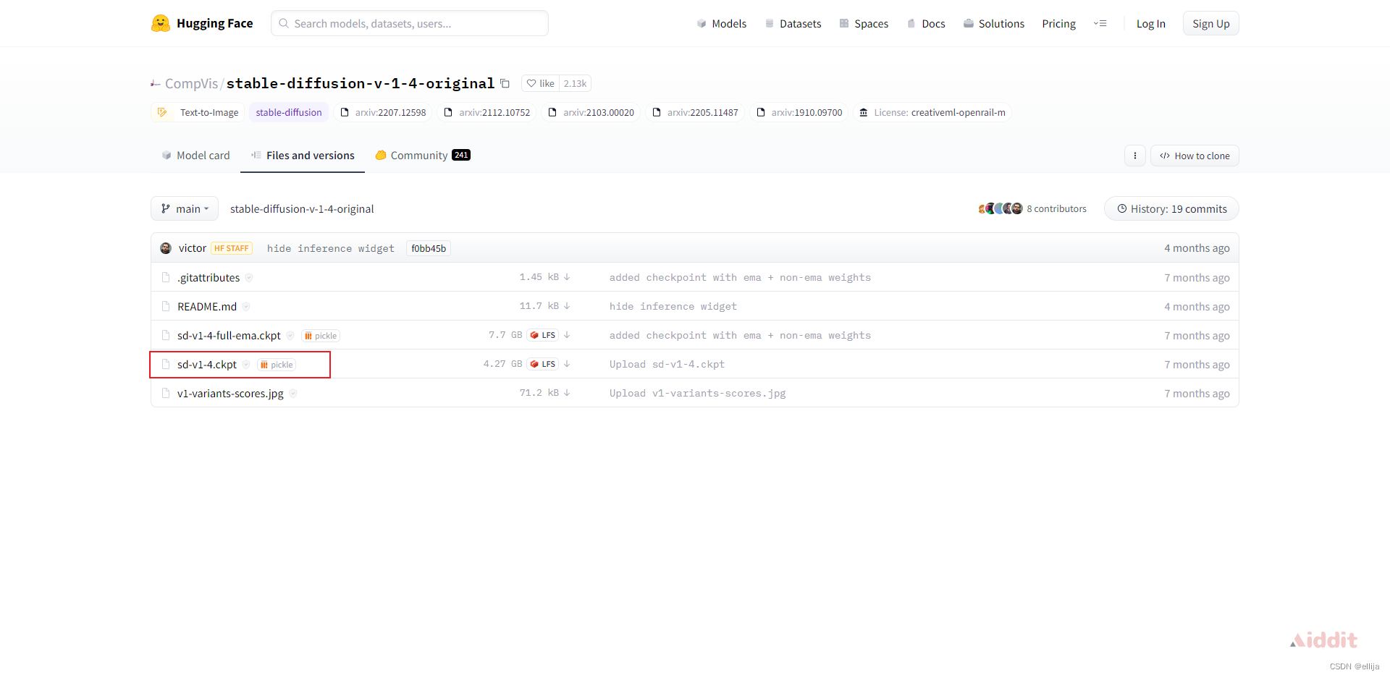Open arxiv:1910.09700 paper tag
1390x678 pixels.
coord(799,112)
